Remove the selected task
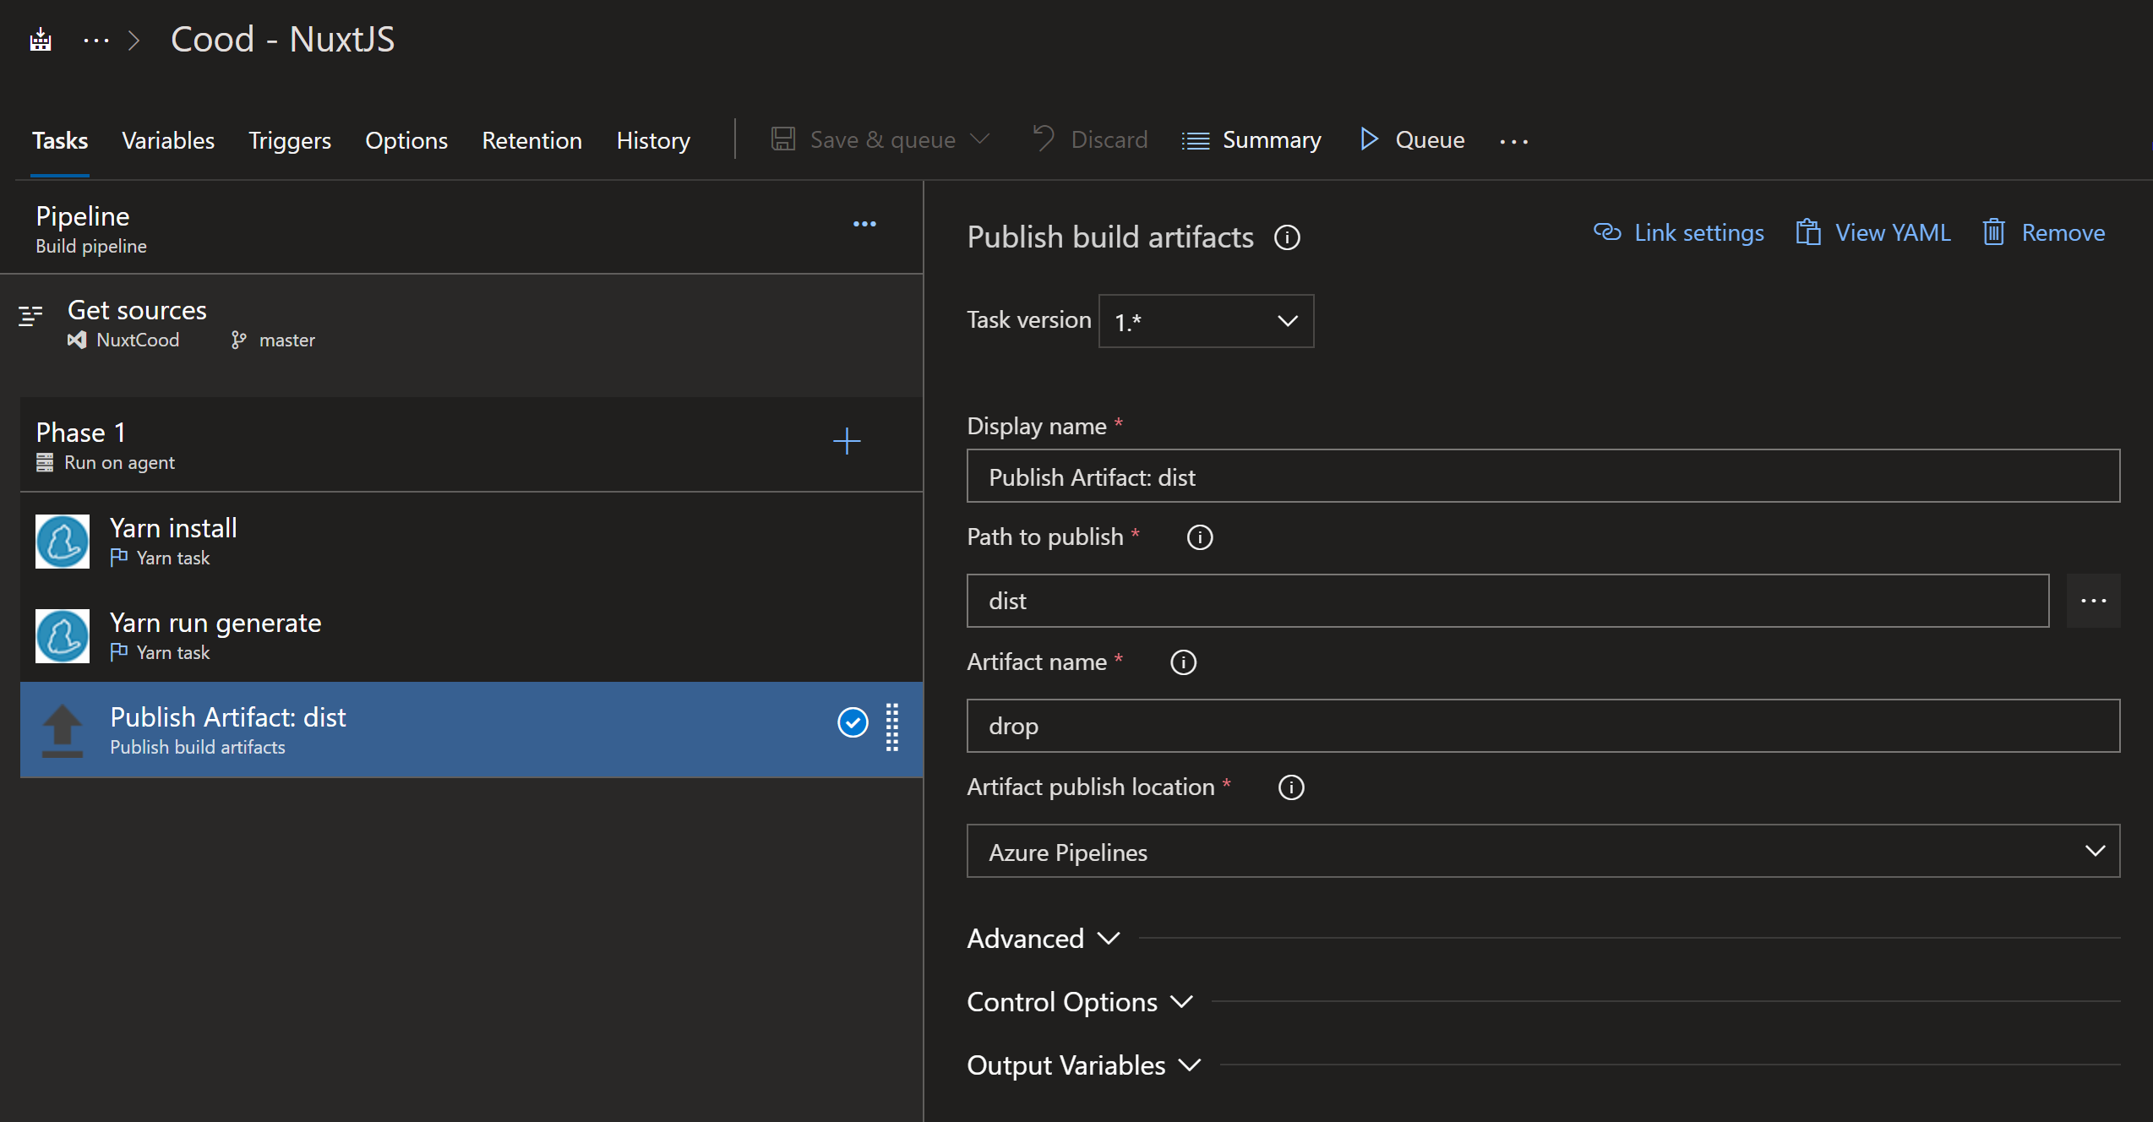2153x1122 pixels. tap(2043, 232)
